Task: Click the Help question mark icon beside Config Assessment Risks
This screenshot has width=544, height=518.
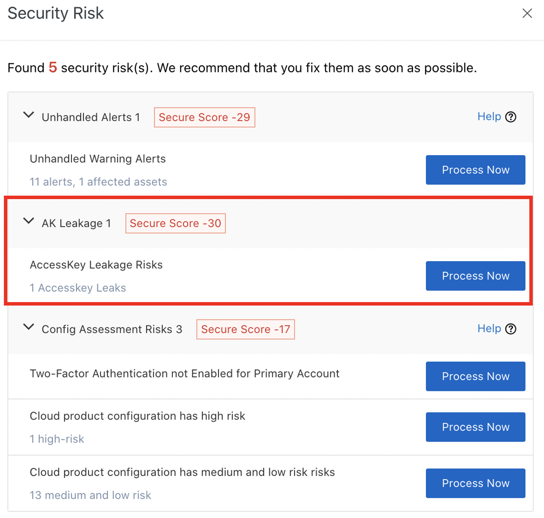Action: pos(511,329)
